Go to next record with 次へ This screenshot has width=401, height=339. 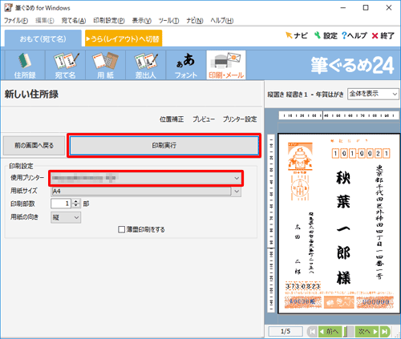pos(367,332)
